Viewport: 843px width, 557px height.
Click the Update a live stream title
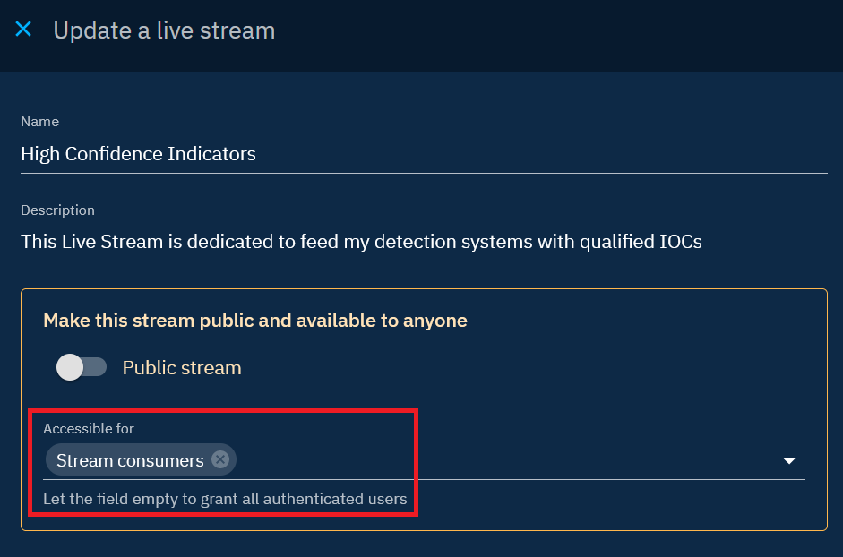pyautogui.click(x=164, y=30)
